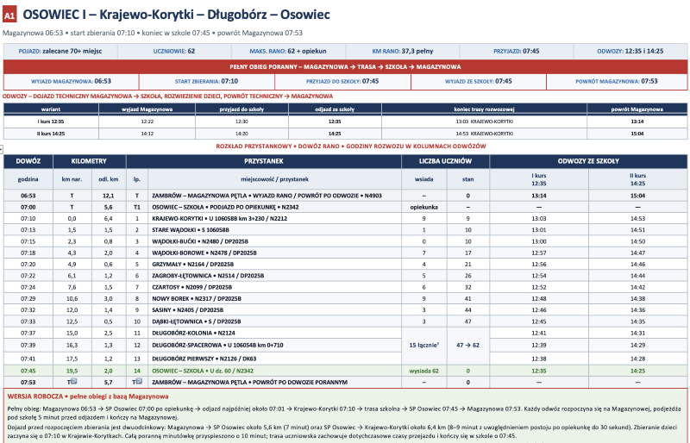Select the POWRÓT MAGAZYNOWA 07:53 cell

point(617,81)
